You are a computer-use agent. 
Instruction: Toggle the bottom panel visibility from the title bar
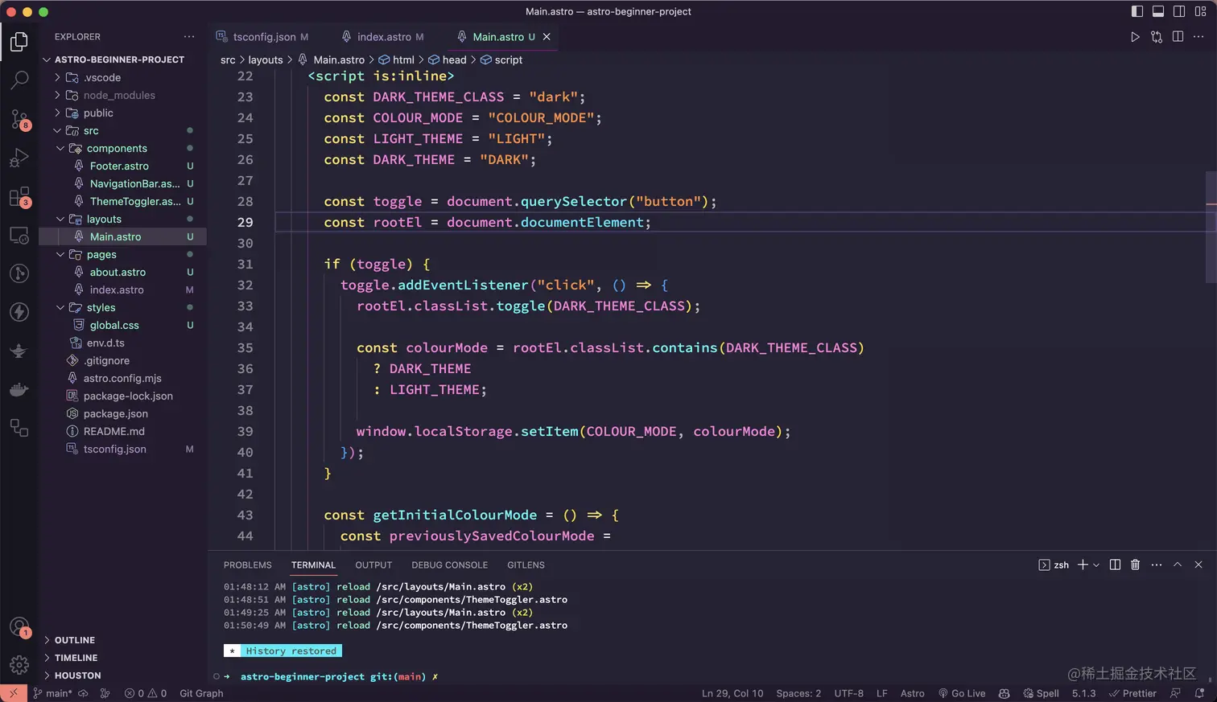1158,11
